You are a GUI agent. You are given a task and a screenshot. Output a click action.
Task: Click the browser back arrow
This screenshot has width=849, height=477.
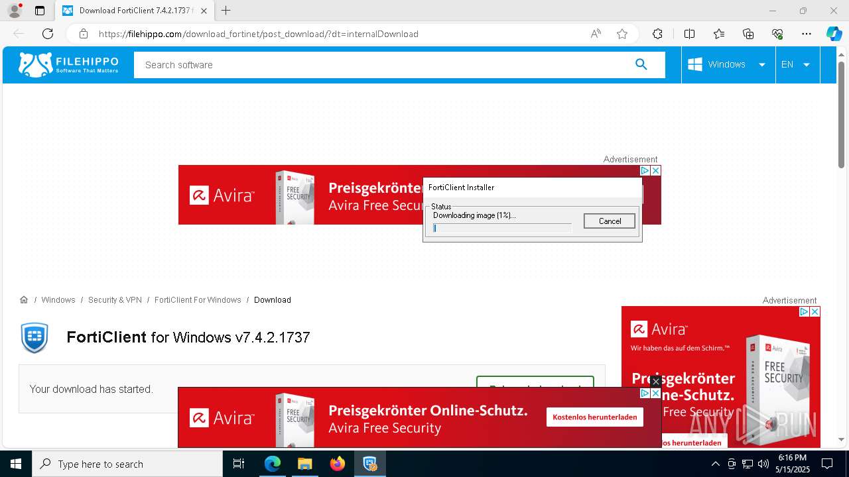click(19, 34)
